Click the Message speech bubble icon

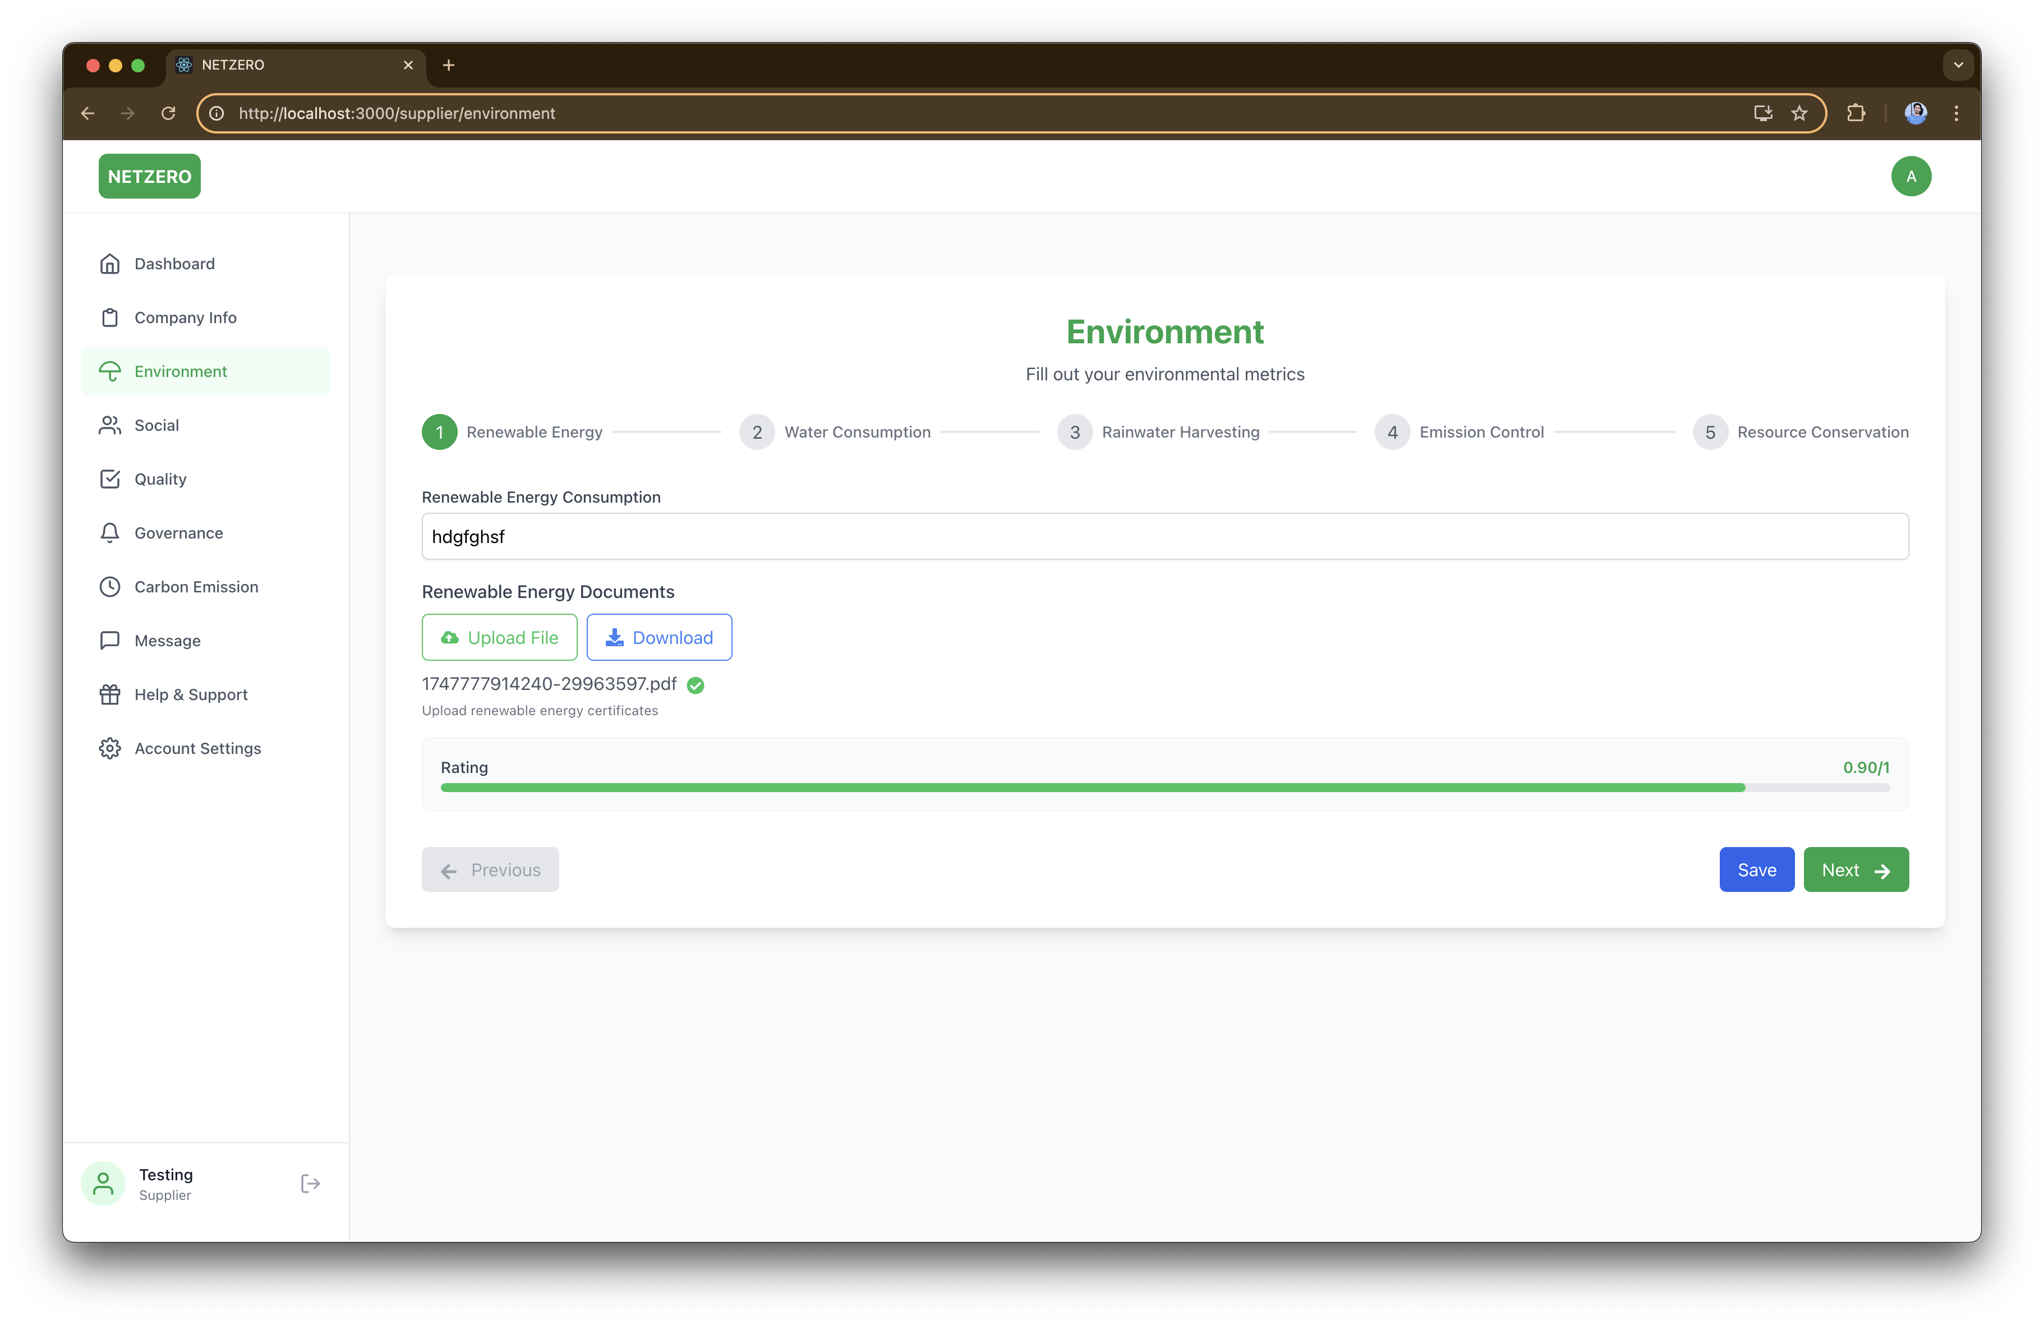(x=110, y=641)
